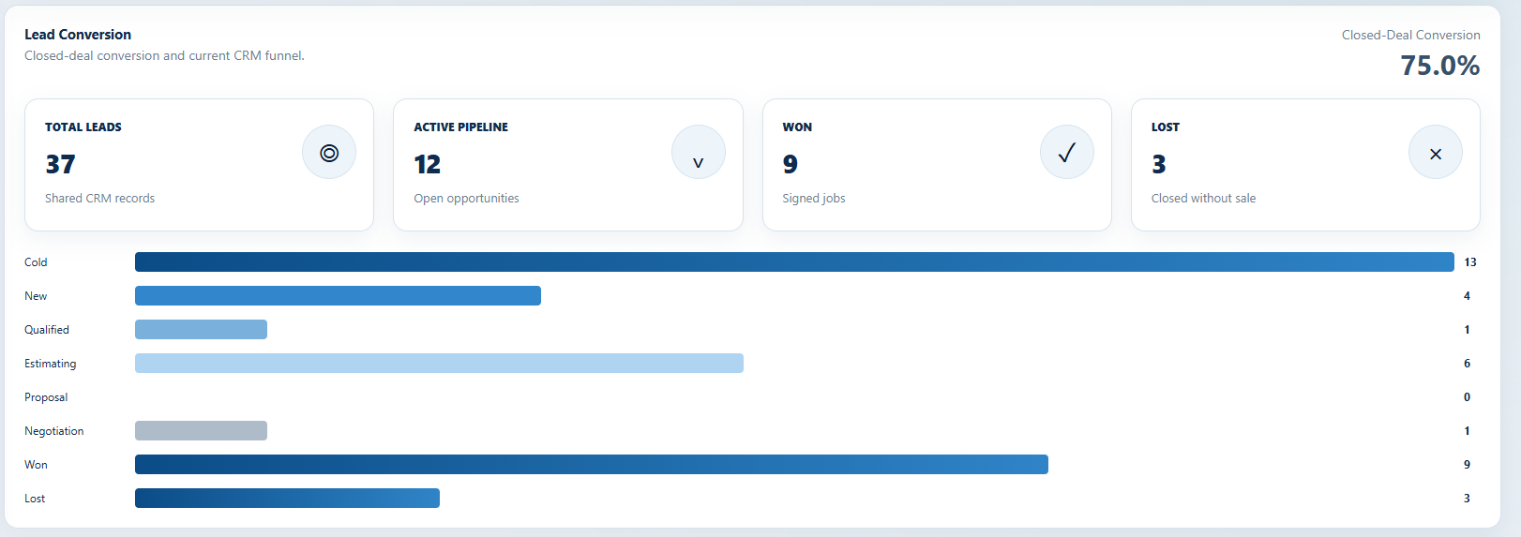Screen dimensions: 1521x537
Task: Click 'Shared CRM records' caption
Action: pos(100,199)
